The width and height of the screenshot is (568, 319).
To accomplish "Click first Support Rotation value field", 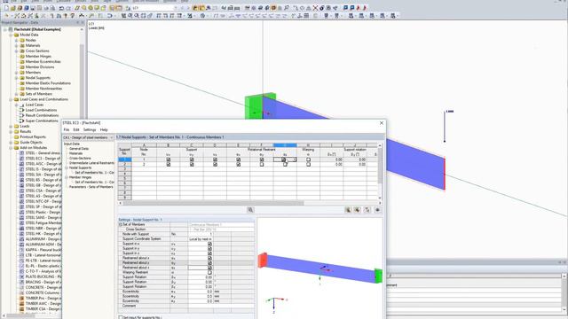I will 201,277.
